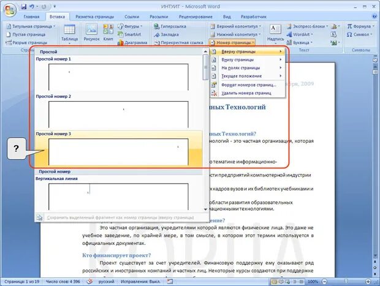Click zoom slider handle
This screenshot has height=286, width=380.
[346, 281]
